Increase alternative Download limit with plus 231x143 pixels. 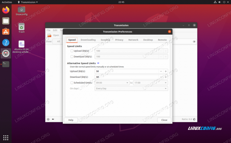pyautogui.click(x=165, y=77)
